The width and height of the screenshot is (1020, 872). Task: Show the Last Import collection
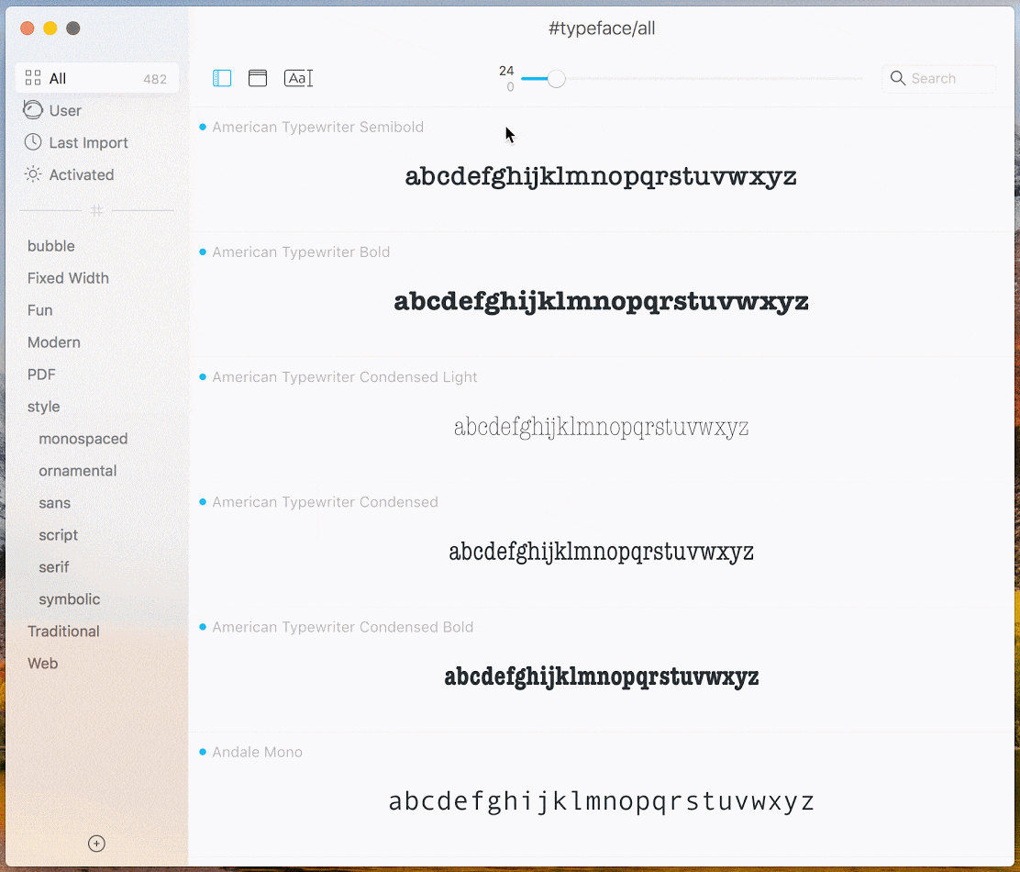click(97, 142)
